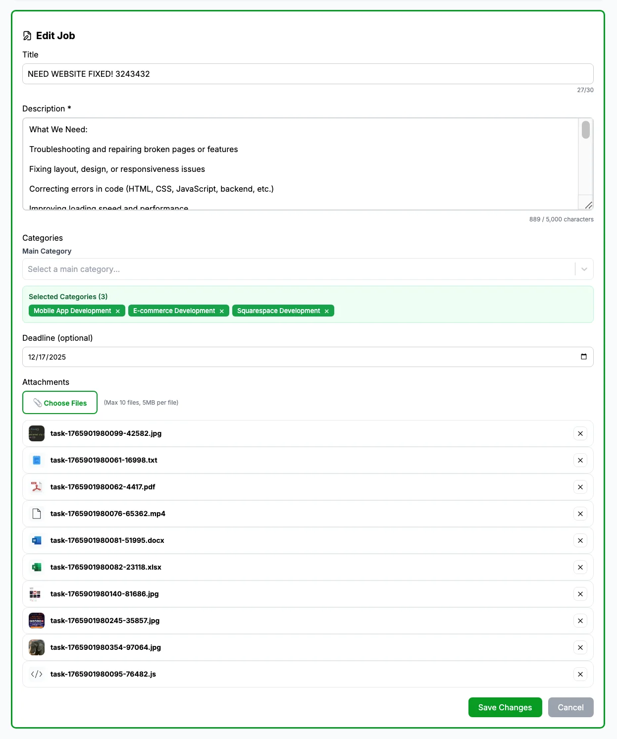Click the Title input field
617x739 pixels.
308,74
